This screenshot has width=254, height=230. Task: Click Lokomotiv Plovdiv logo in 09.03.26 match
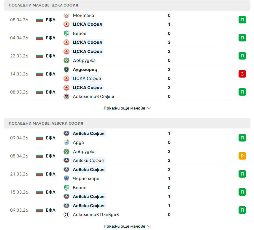point(66,215)
